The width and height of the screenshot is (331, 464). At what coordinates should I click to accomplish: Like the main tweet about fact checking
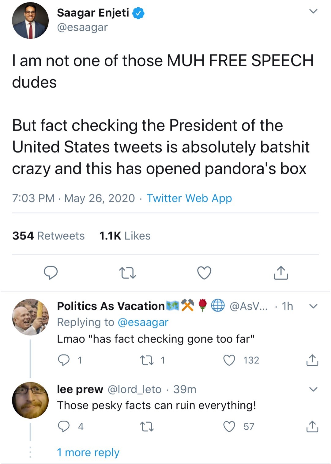[x=204, y=273]
